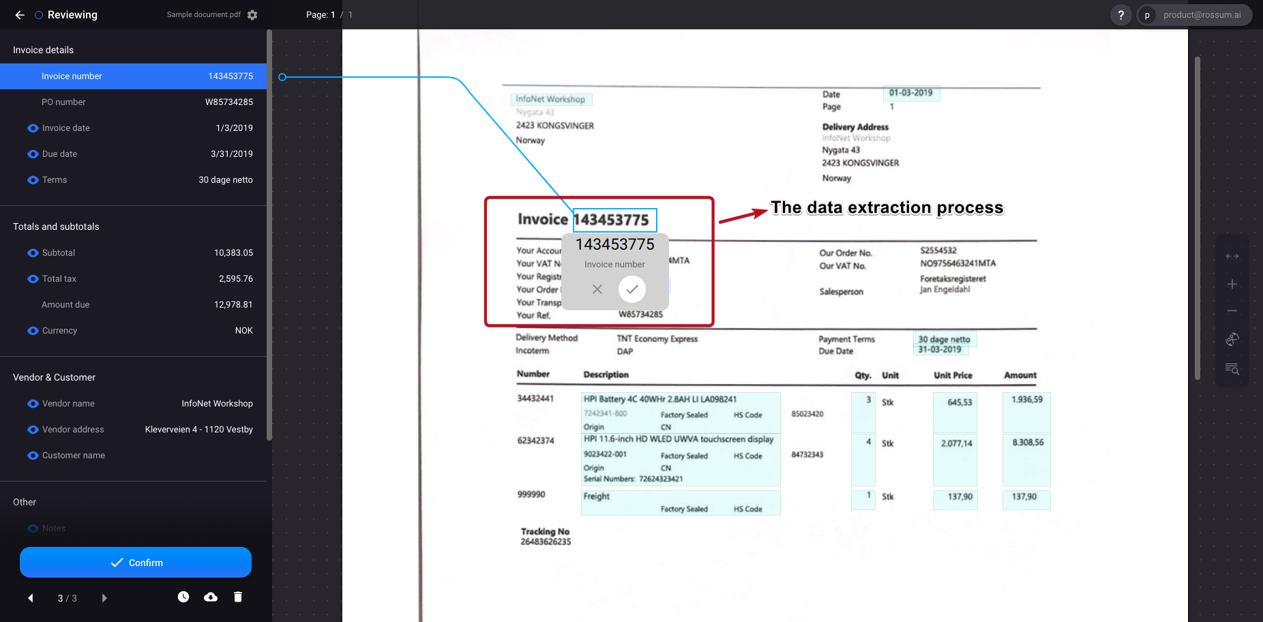
Task: Accept extracted invoice number with checkmark
Action: [632, 288]
